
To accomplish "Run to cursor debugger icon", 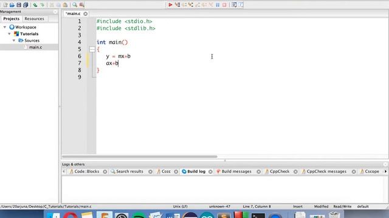I will click(x=177, y=5).
